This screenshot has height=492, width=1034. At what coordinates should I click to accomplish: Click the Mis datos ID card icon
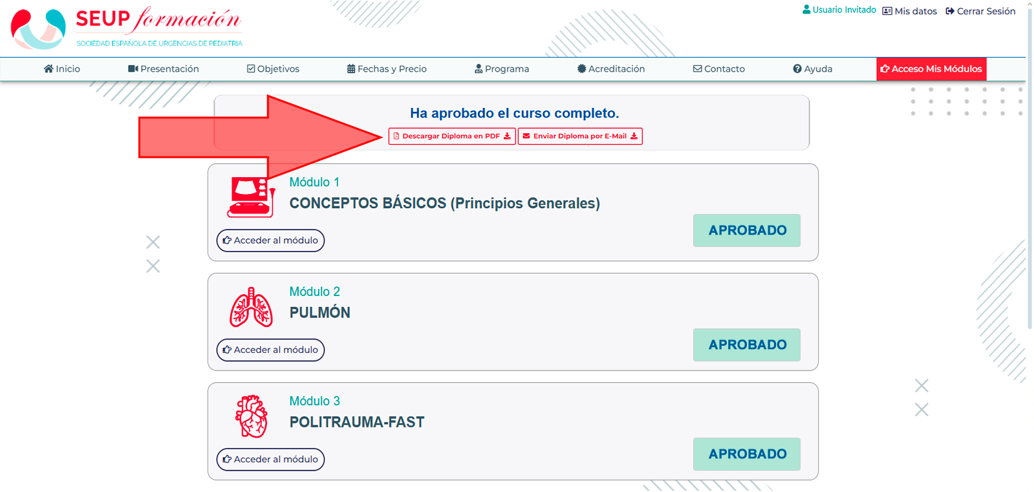coord(887,11)
